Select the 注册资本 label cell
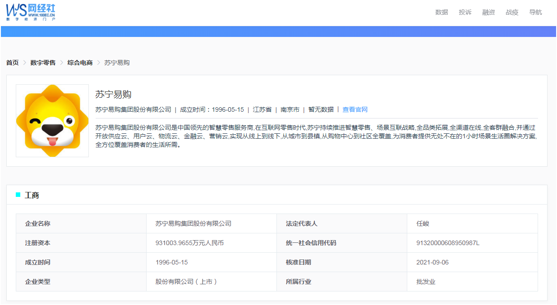The image size is (557, 305). click(x=81, y=243)
